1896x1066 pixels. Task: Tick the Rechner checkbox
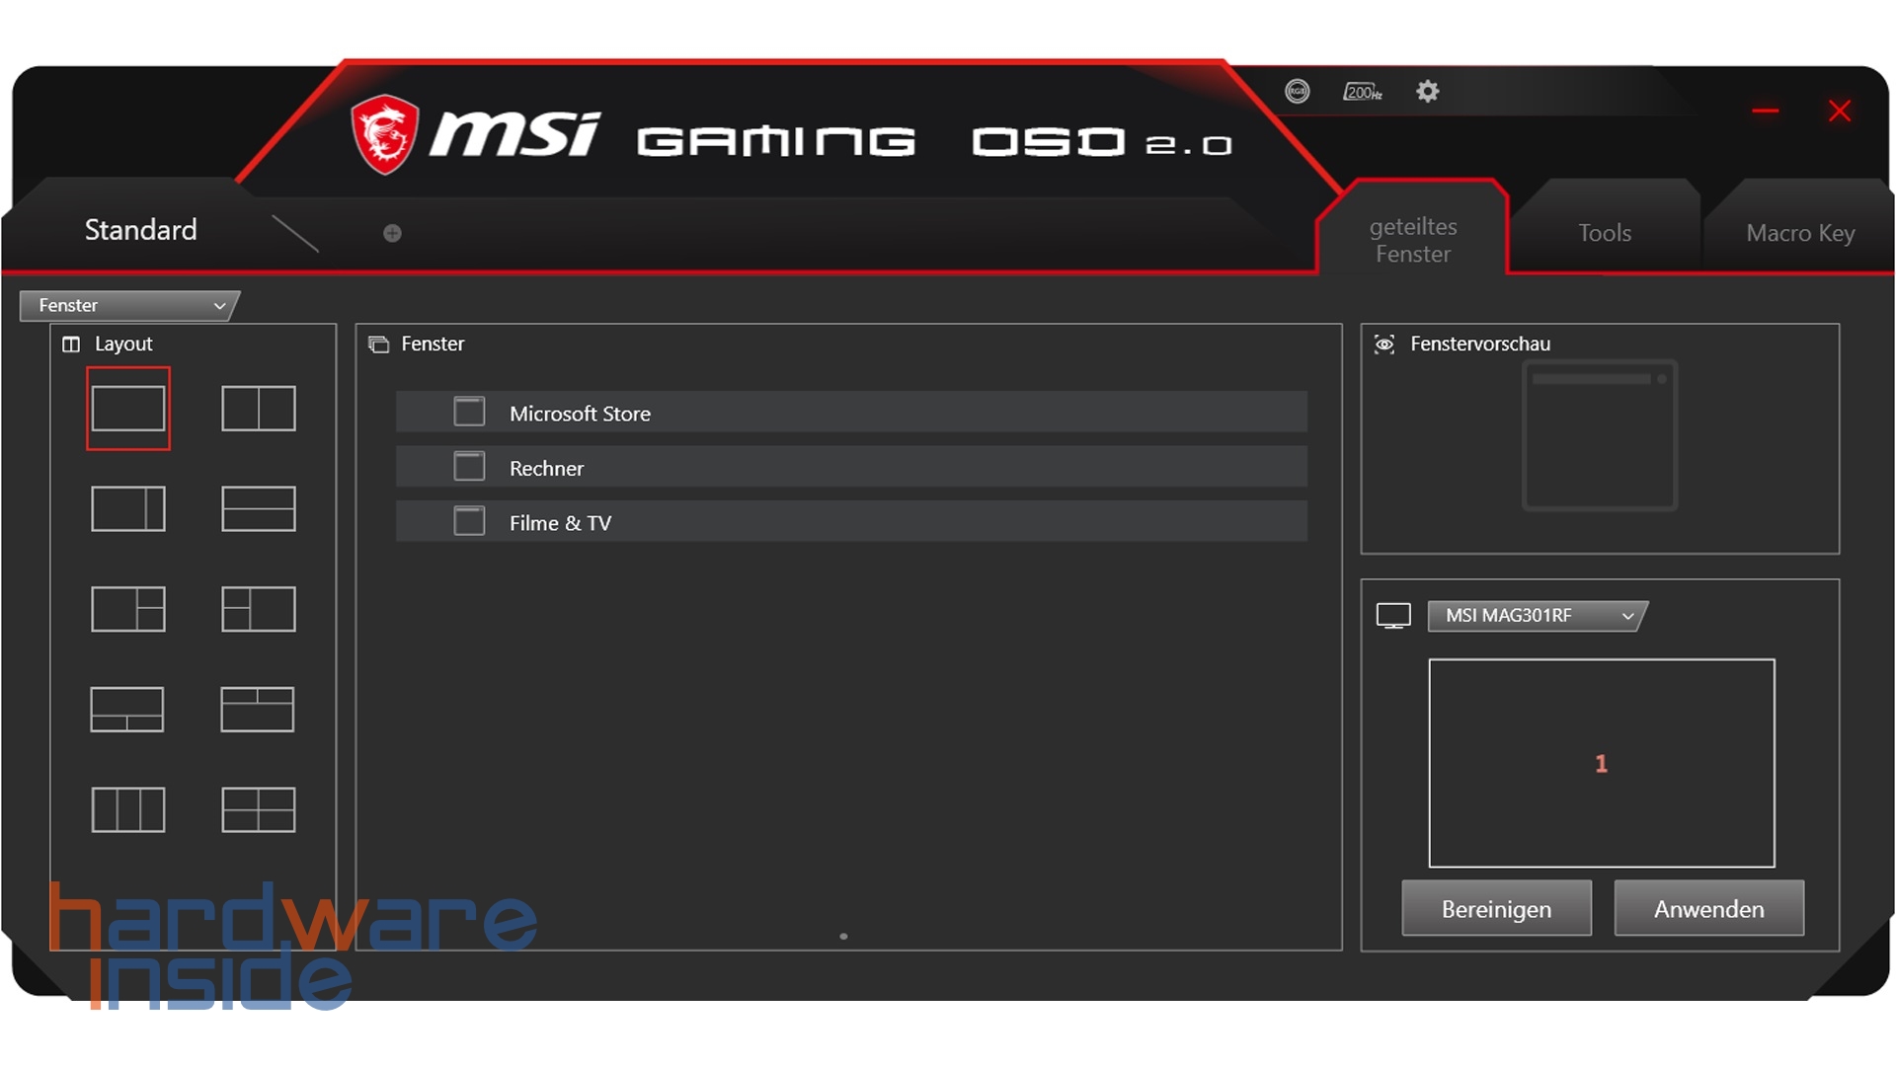point(469,466)
